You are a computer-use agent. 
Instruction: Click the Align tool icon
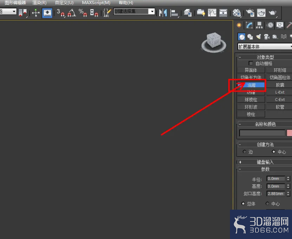(174, 13)
